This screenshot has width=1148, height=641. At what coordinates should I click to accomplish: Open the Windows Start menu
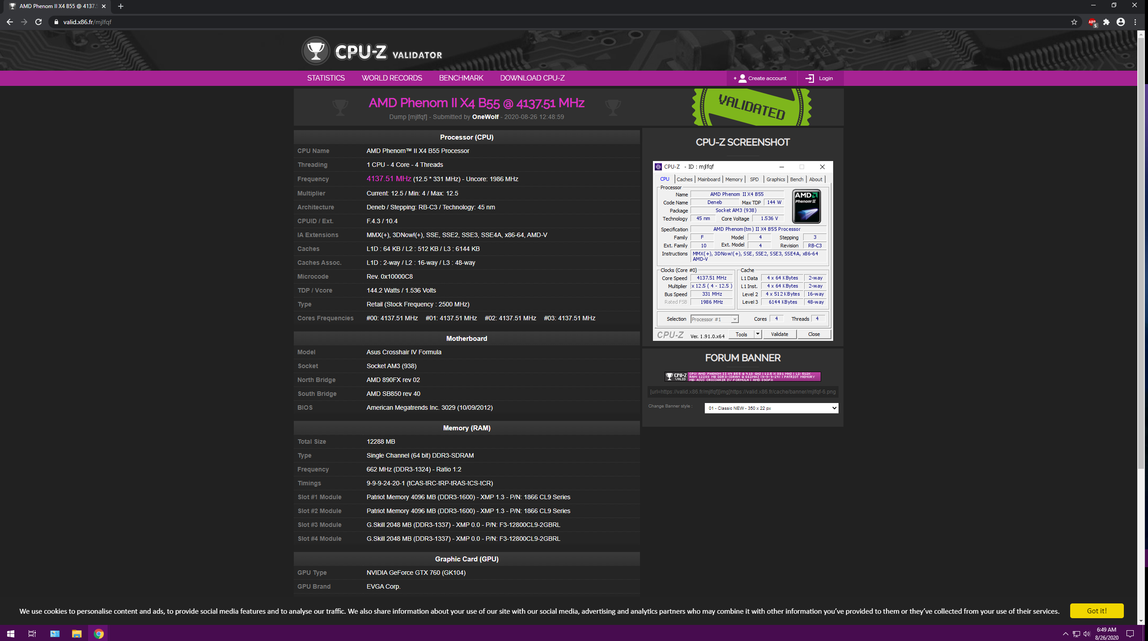10,633
